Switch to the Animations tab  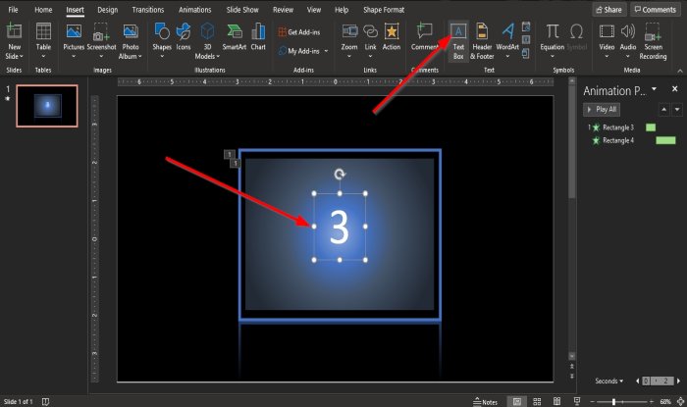tap(195, 10)
